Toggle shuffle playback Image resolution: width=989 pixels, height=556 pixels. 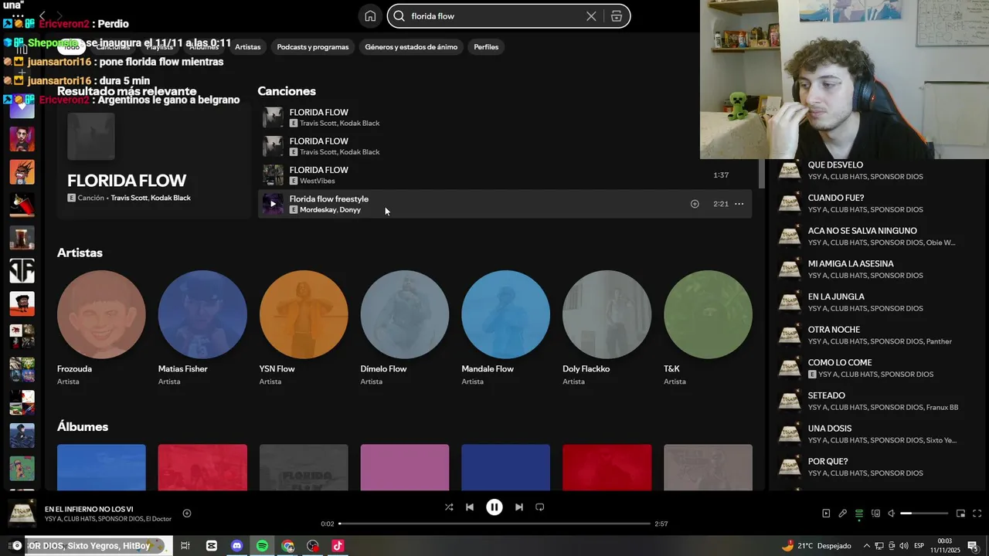click(x=449, y=507)
